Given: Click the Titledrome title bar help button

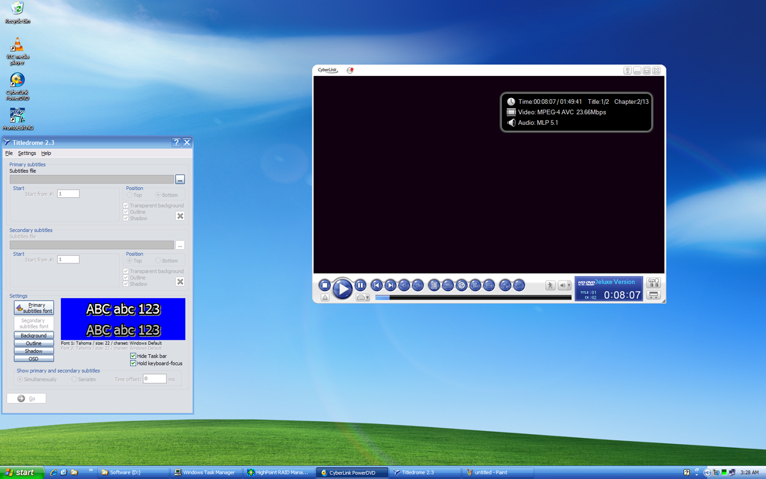Looking at the screenshot, I should [176, 143].
